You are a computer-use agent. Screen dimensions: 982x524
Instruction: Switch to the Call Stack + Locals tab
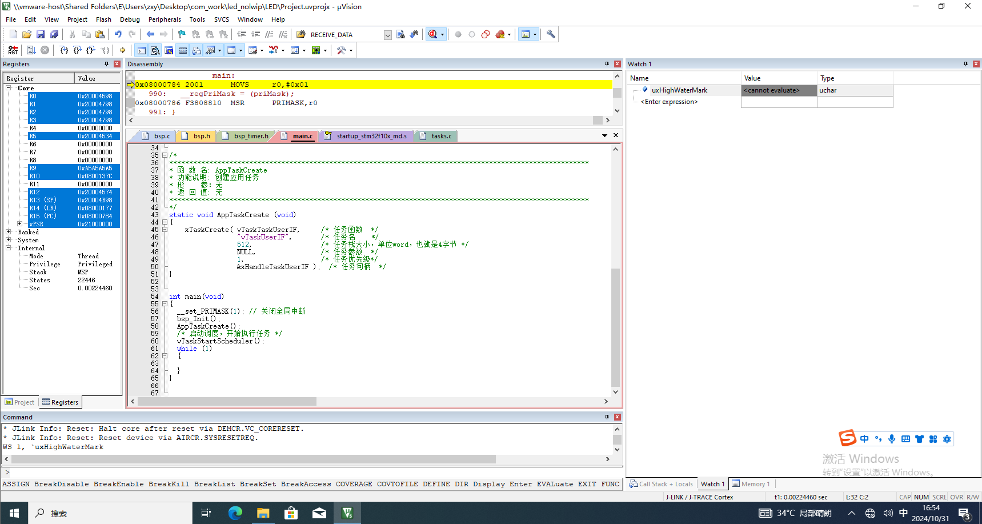(x=661, y=484)
